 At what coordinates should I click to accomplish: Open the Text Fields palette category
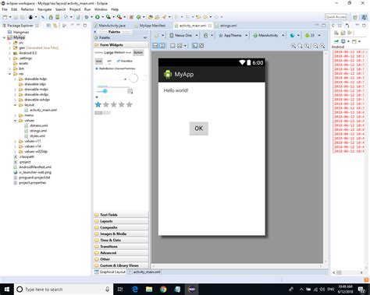tap(121, 215)
